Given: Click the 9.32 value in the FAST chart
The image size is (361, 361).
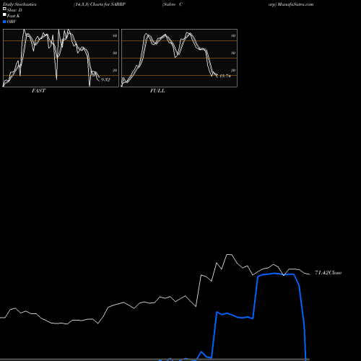Looking at the screenshot, I should 105,79.
